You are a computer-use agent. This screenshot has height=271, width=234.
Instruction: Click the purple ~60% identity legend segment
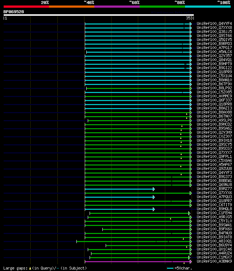click(x=117, y=7)
